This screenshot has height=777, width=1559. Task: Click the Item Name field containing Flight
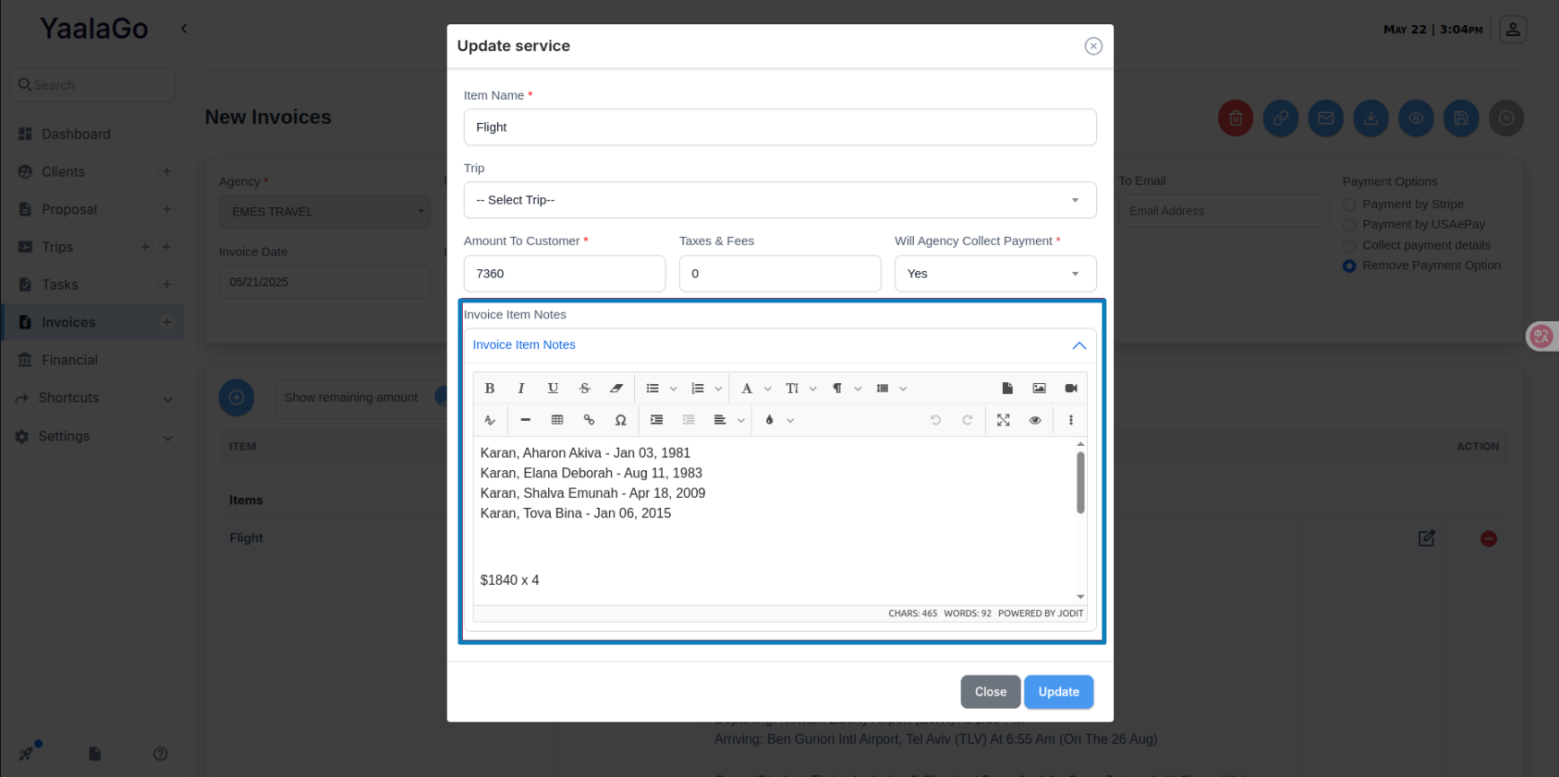(x=779, y=127)
